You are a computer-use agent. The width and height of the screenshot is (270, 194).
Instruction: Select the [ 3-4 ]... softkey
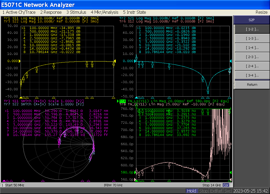tap(252, 75)
